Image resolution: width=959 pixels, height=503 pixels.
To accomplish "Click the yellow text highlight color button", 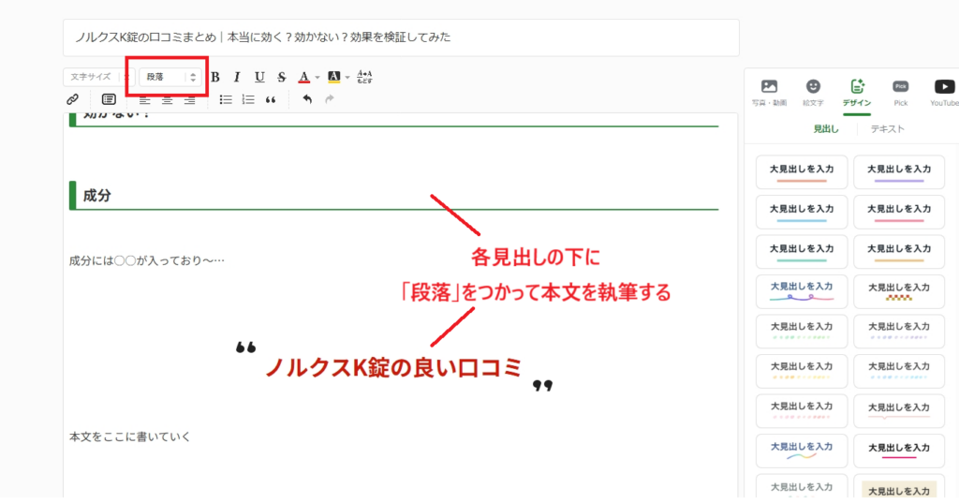I will point(333,77).
